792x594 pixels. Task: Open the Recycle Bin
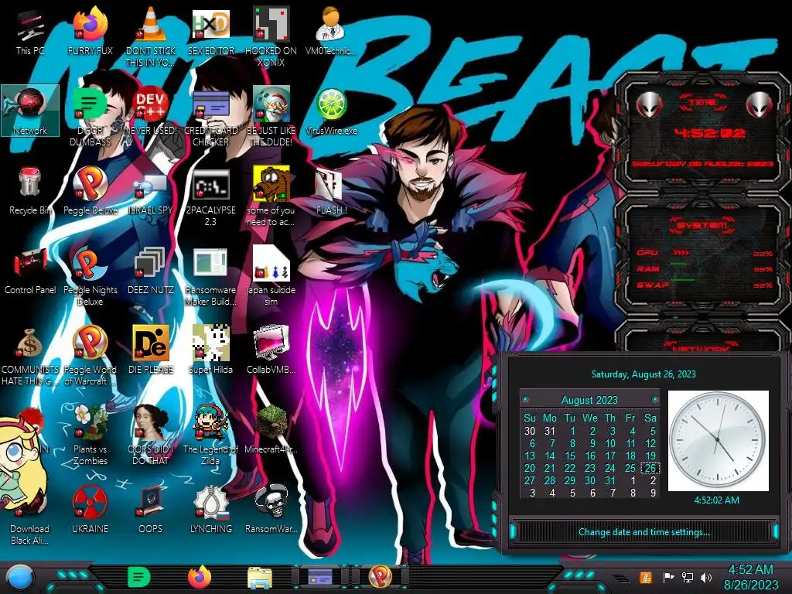pyautogui.click(x=30, y=191)
